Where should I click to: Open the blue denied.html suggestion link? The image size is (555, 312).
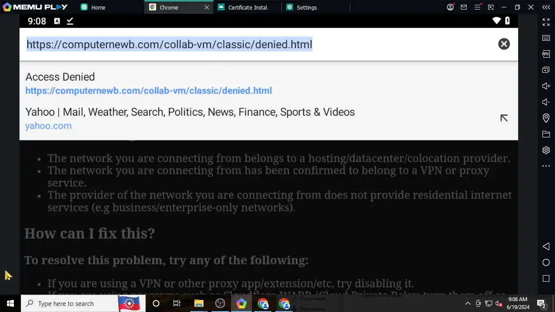click(149, 91)
